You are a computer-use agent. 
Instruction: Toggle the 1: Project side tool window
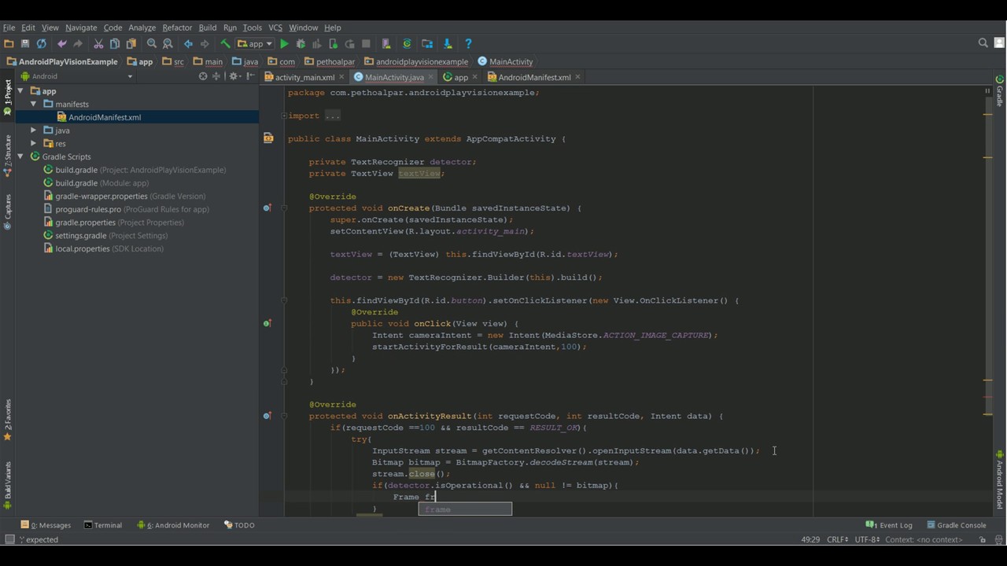pyautogui.click(x=8, y=97)
